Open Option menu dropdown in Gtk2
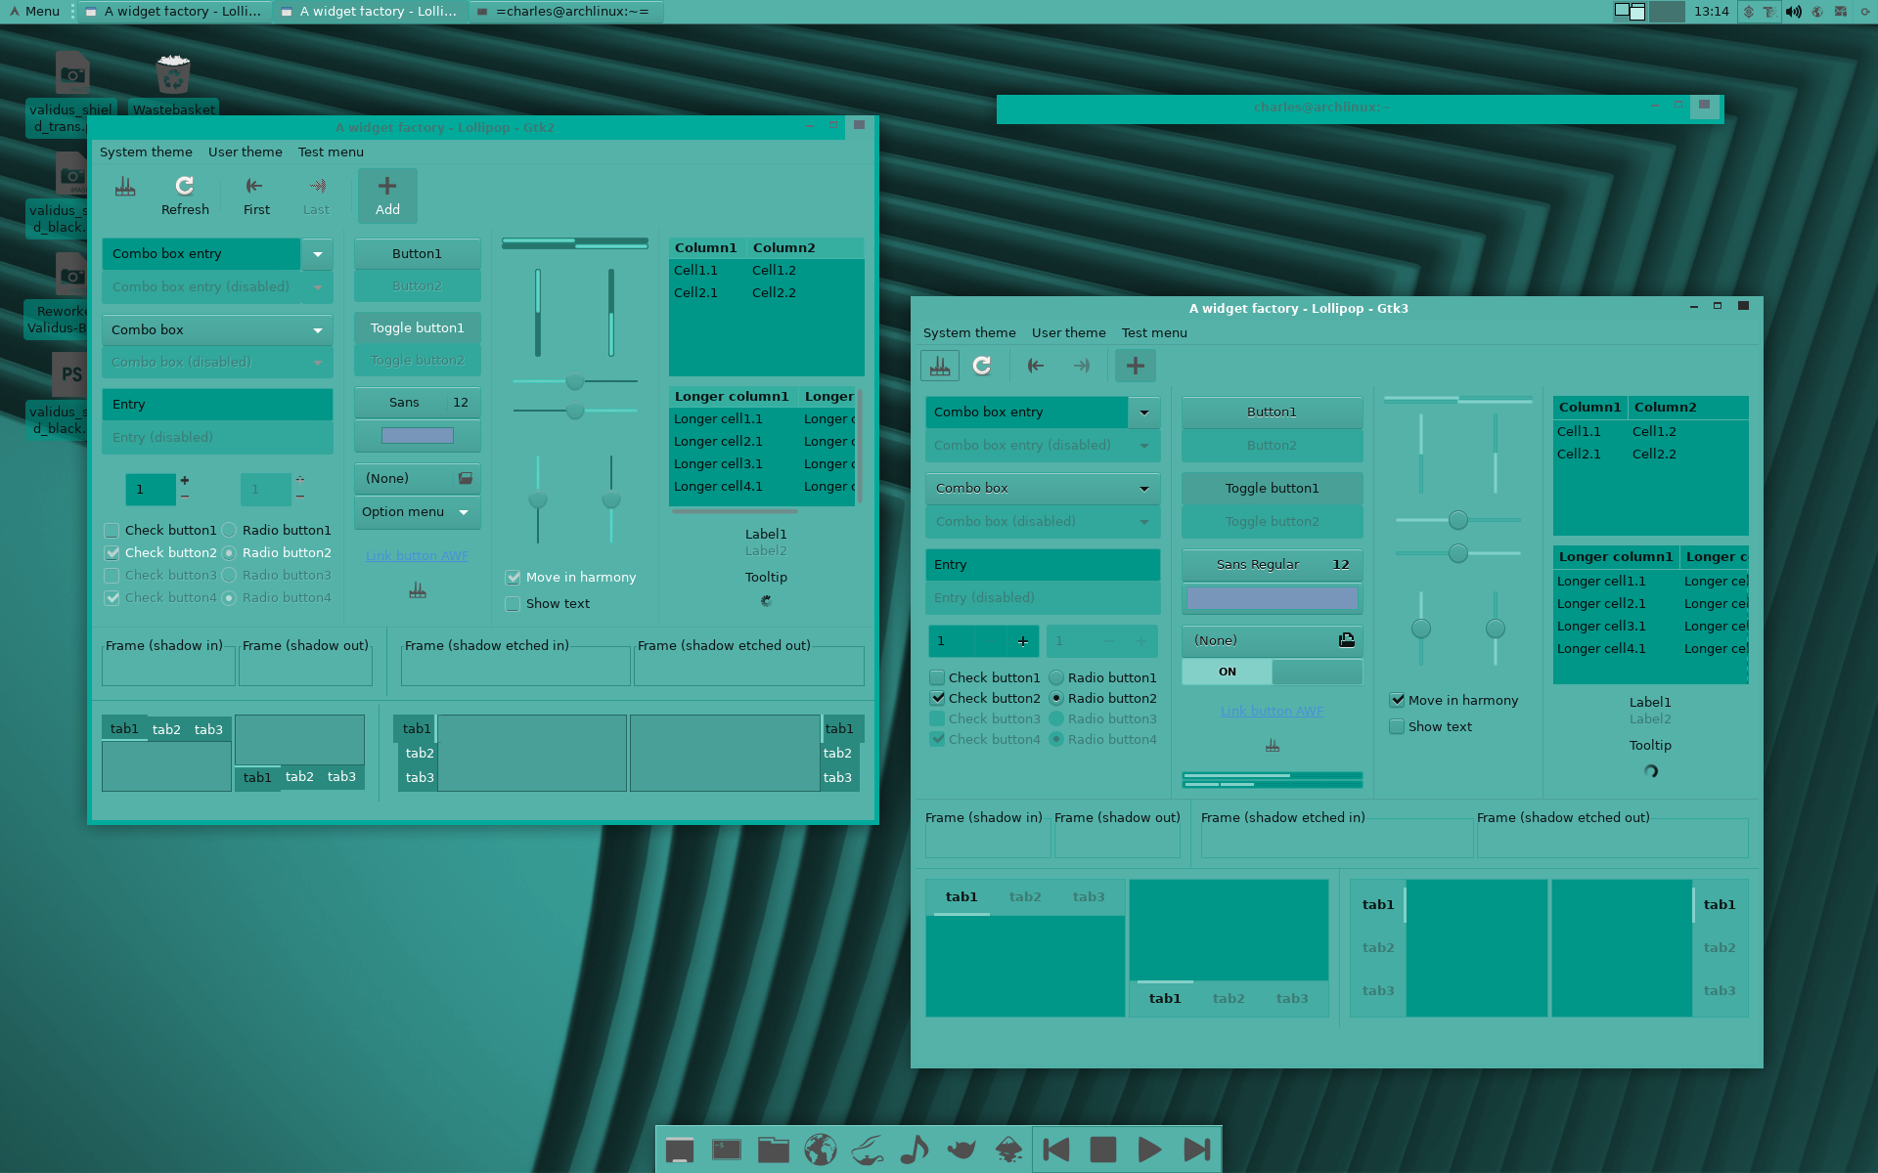This screenshot has height=1173, width=1878. [417, 511]
